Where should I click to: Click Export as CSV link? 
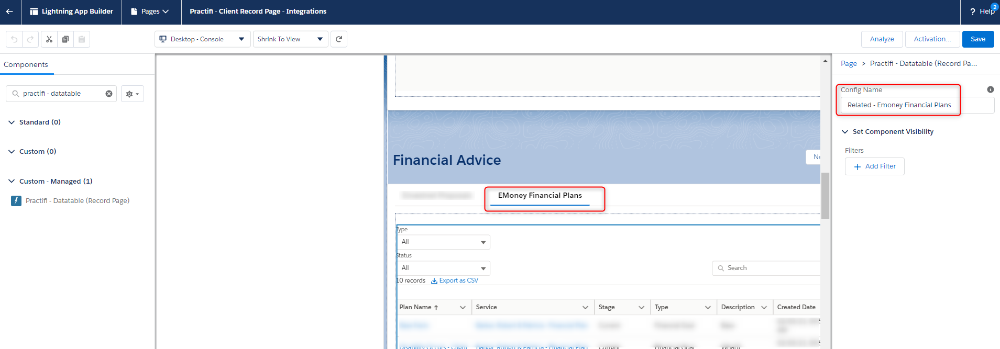454,280
